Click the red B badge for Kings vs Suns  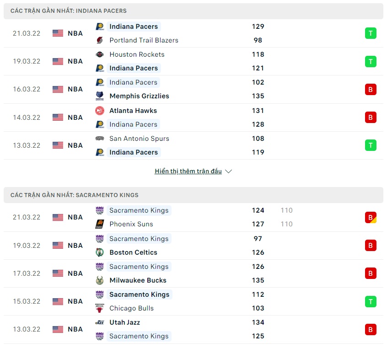(x=371, y=217)
